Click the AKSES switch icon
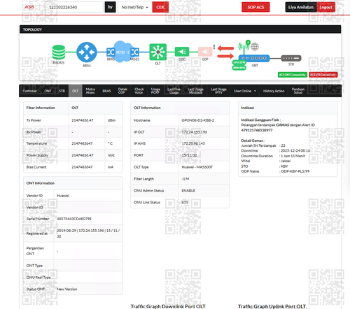Image resolution: width=350 pixels, height=309 pixels. coord(135,52)
